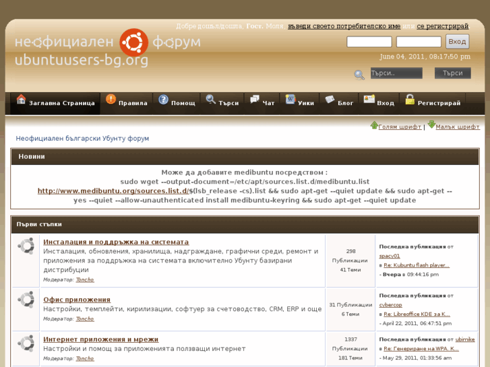Click the chat bubbles icon next to Чат
Screen dimensions: 490x367
(x=255, y=99)
